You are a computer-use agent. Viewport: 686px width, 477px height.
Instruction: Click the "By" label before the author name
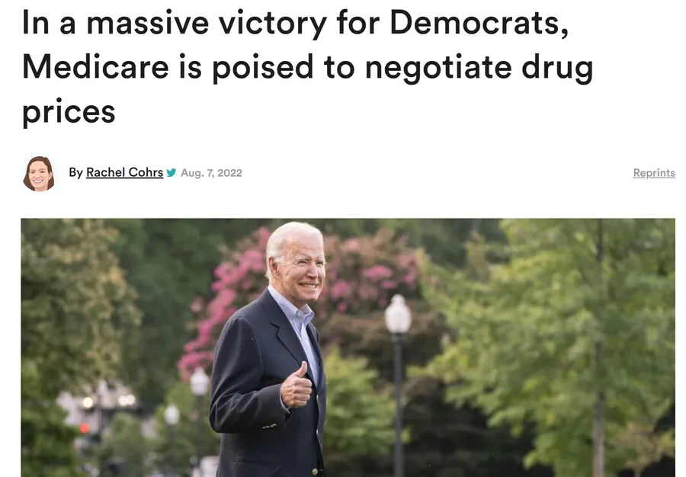(x=75, y=172)
